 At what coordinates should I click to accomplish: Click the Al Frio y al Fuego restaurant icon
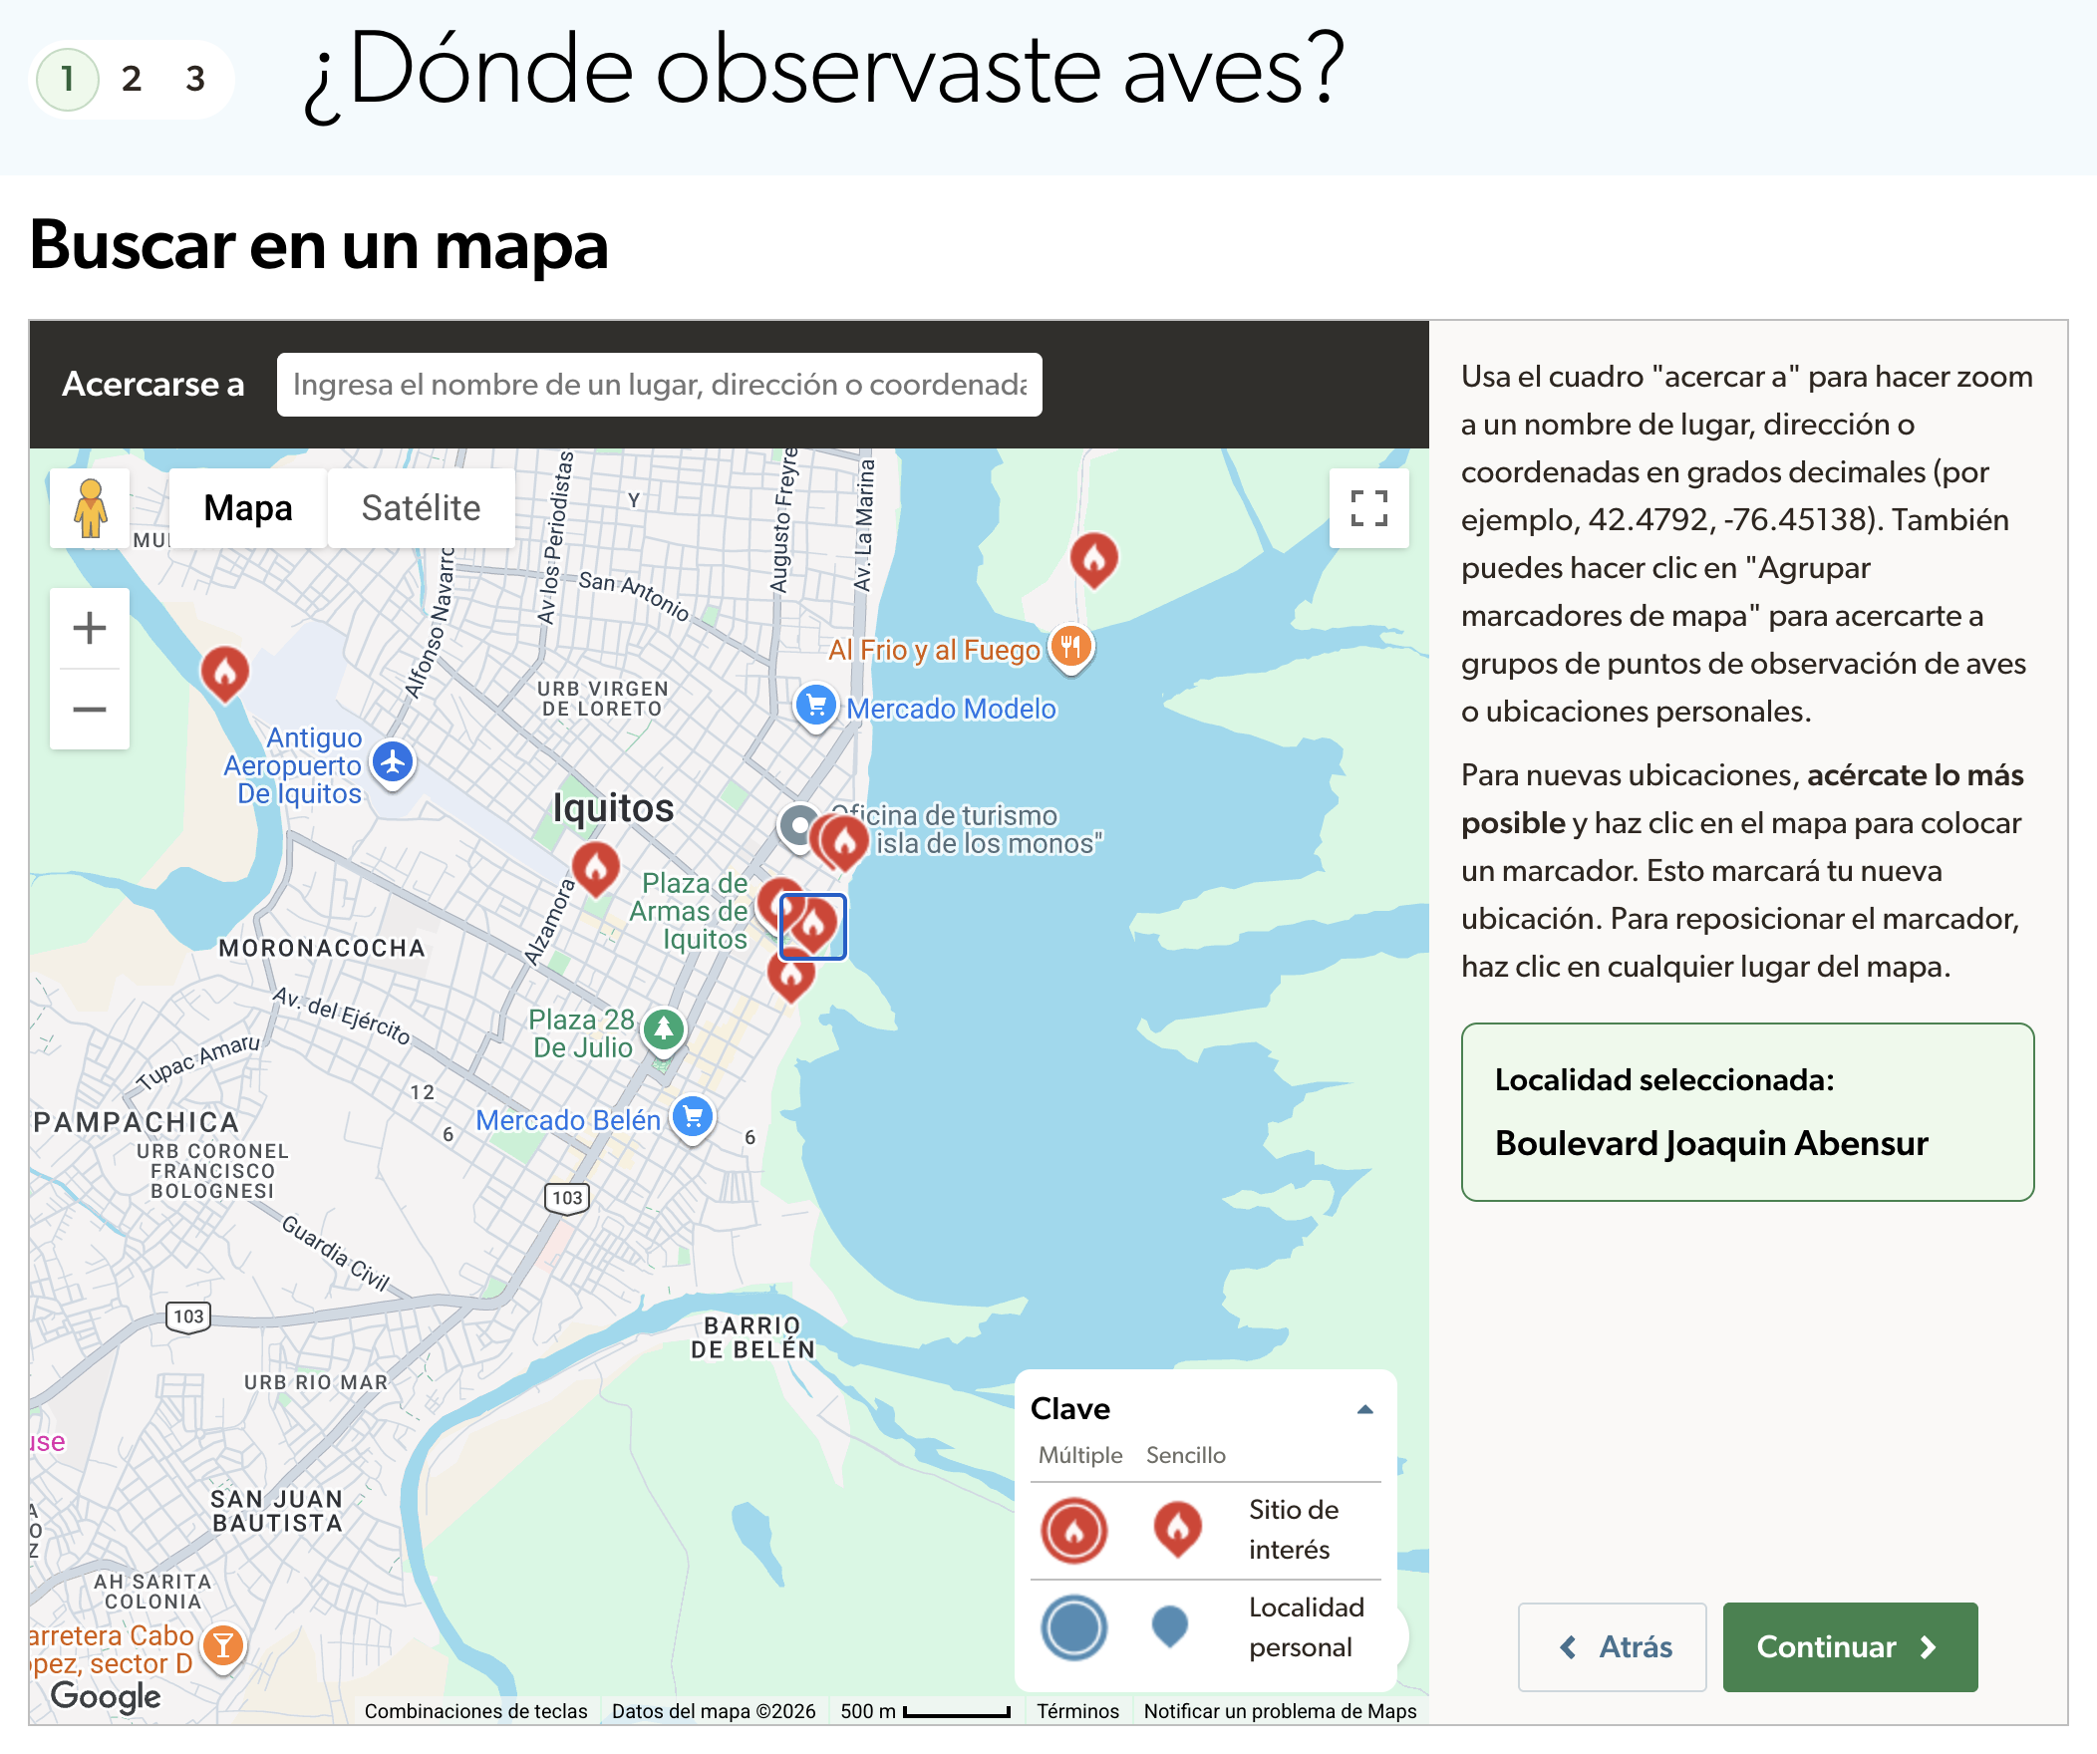coord(1070,648)
